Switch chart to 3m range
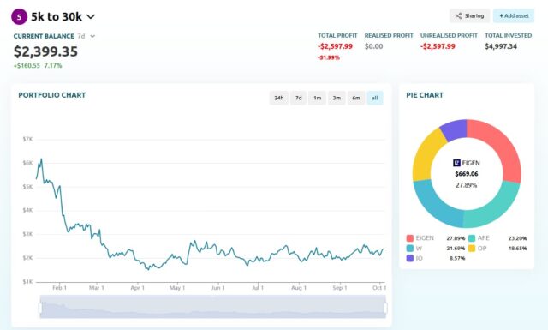Viewport: 548px width, 330px height. point(337,98)
